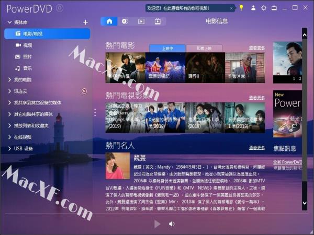314x235 pixels.
Task: Open the 魏蔓 celebrity photo
Action: pos(118,166)
